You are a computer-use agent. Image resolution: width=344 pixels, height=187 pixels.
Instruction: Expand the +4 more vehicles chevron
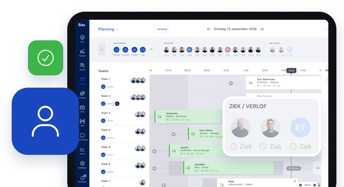click(x=155, y=49)
